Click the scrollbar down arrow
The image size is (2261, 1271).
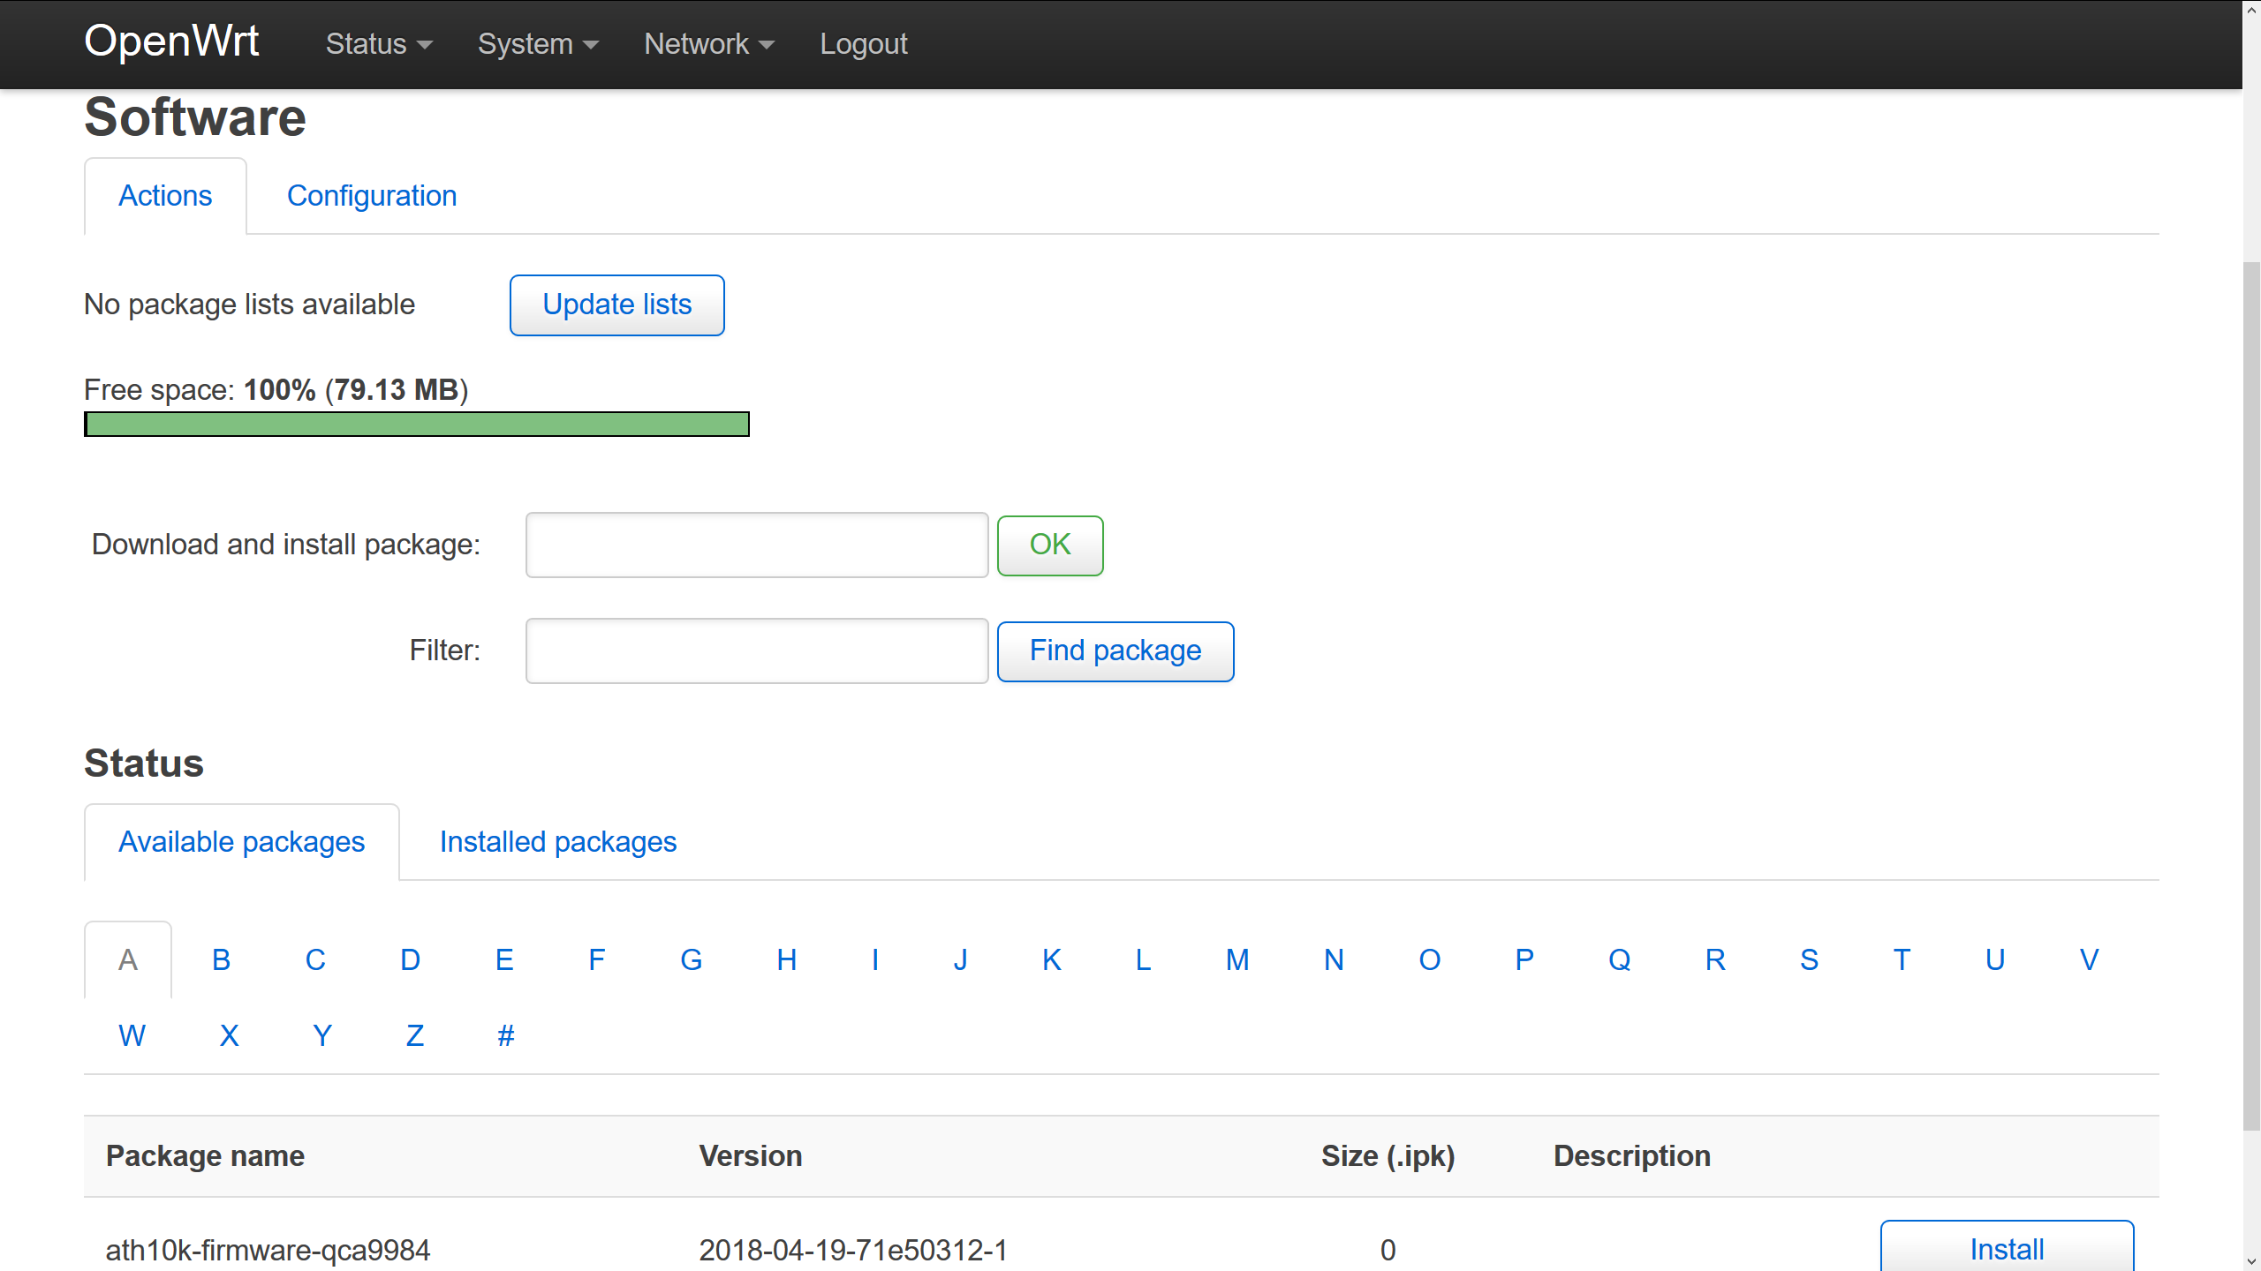click(x=2251, y=1262)
